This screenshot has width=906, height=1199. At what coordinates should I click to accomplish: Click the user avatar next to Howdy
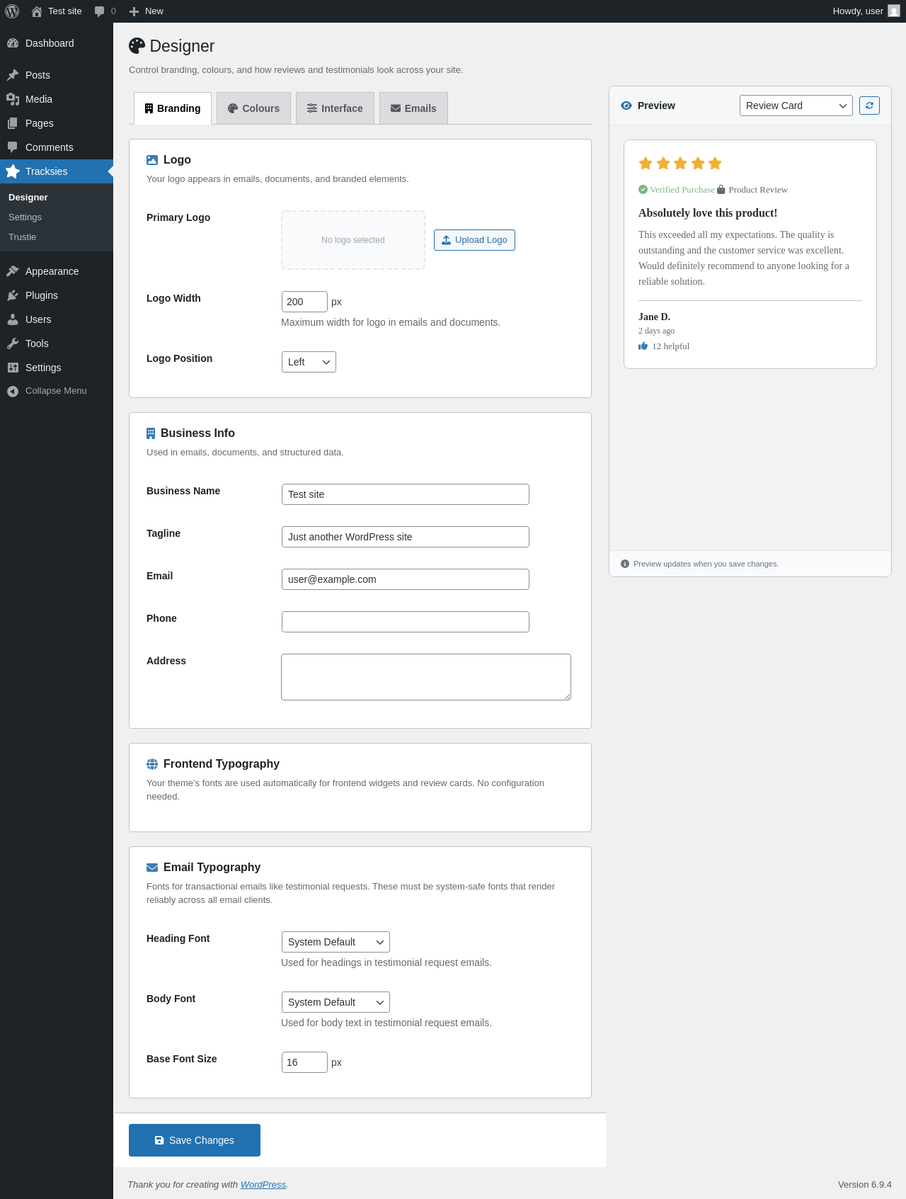coord(894,11)
